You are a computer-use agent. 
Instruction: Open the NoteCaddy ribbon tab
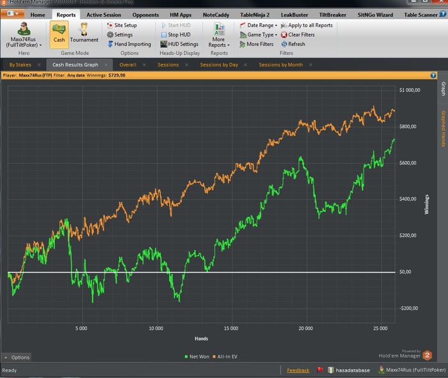[216, 15]
